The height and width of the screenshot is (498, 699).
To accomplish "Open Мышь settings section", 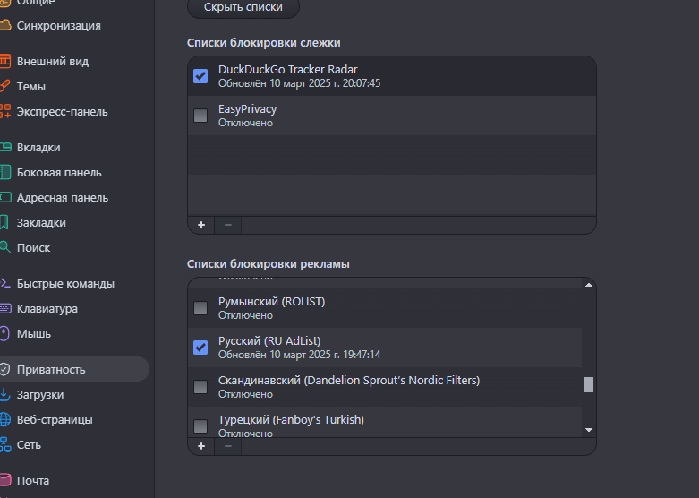I will pyautogui.click(x=34, y=333).
